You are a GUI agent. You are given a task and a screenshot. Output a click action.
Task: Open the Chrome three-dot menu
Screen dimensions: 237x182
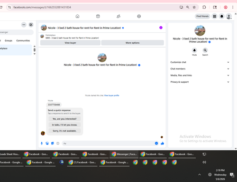tap(233, 7)
